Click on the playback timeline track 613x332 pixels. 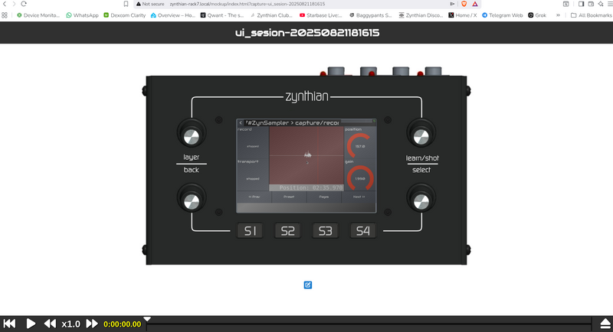click(x=369, y=324)
